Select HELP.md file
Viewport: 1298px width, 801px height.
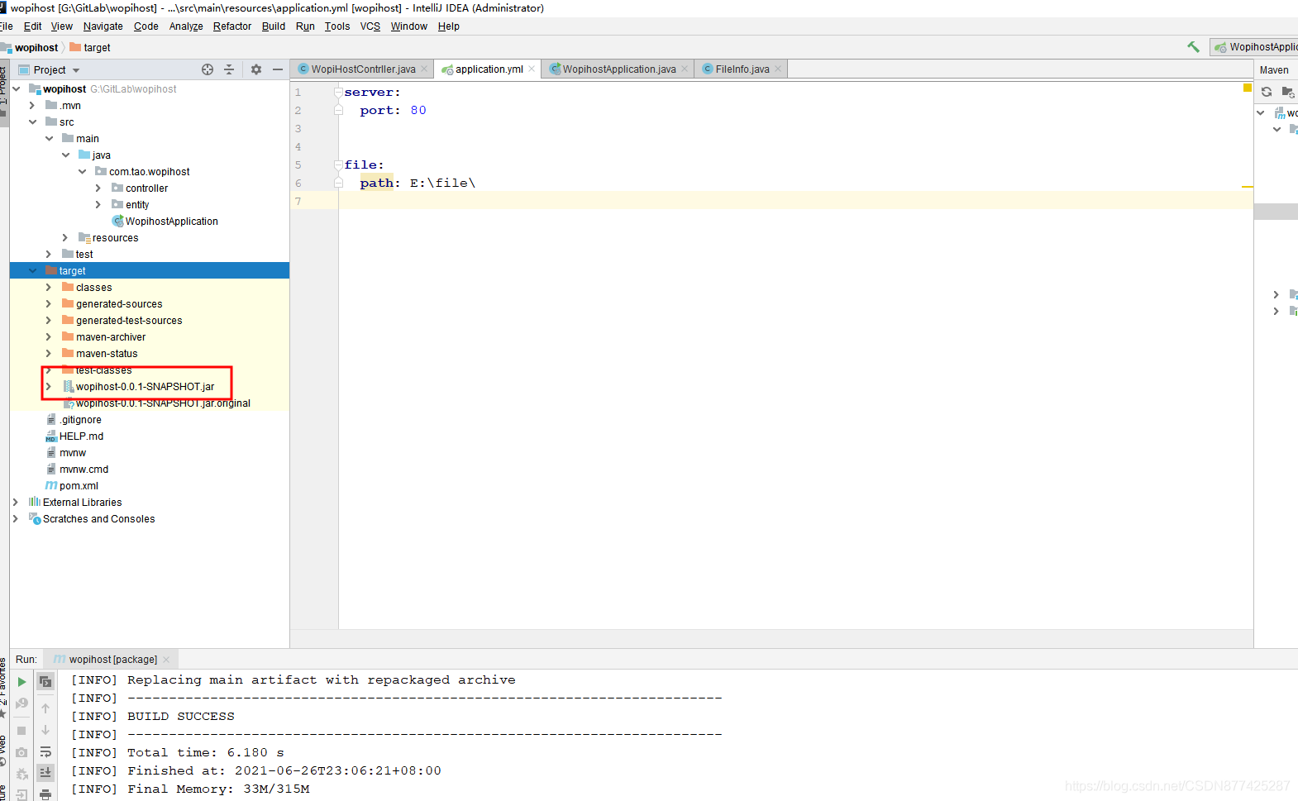[x=81, y=436]
